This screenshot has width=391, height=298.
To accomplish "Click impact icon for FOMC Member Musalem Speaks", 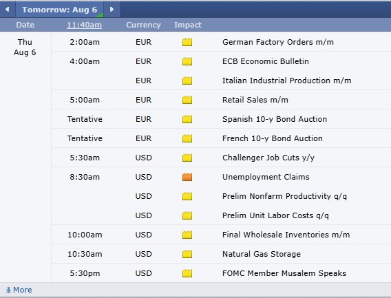I will click(187, 273).
